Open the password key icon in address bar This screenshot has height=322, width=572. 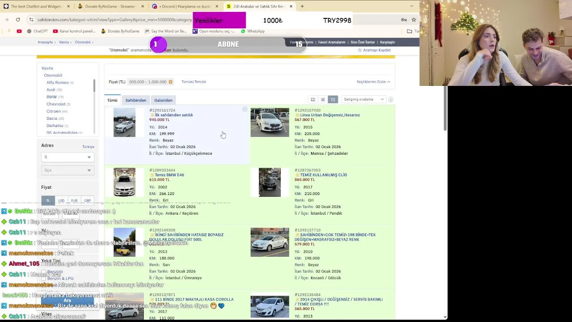404,20
